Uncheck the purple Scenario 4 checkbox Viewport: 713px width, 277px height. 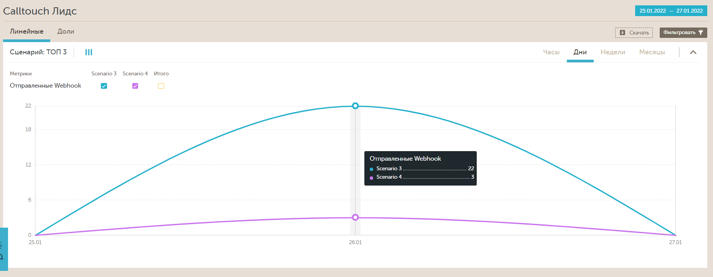[x=135, y=86]
